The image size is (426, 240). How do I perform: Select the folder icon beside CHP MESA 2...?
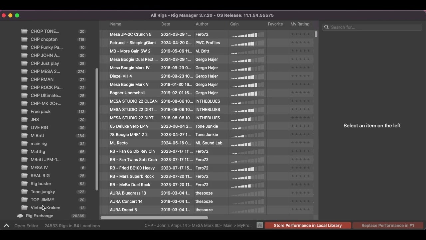(x=24, y=71)
